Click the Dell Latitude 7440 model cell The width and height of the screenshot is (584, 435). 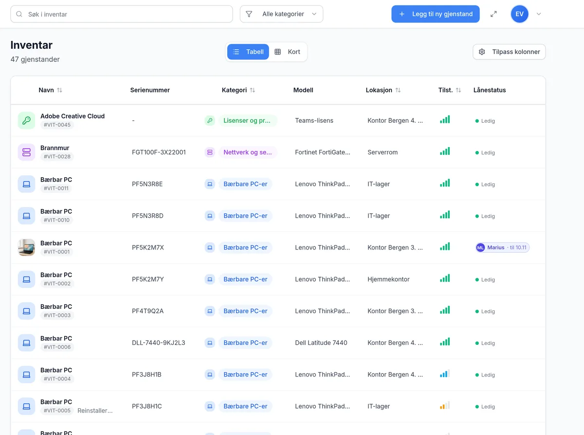coord(321,342)
